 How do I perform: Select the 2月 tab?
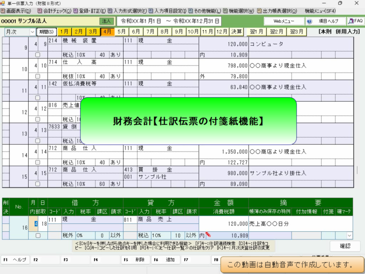tap(79, 32)
